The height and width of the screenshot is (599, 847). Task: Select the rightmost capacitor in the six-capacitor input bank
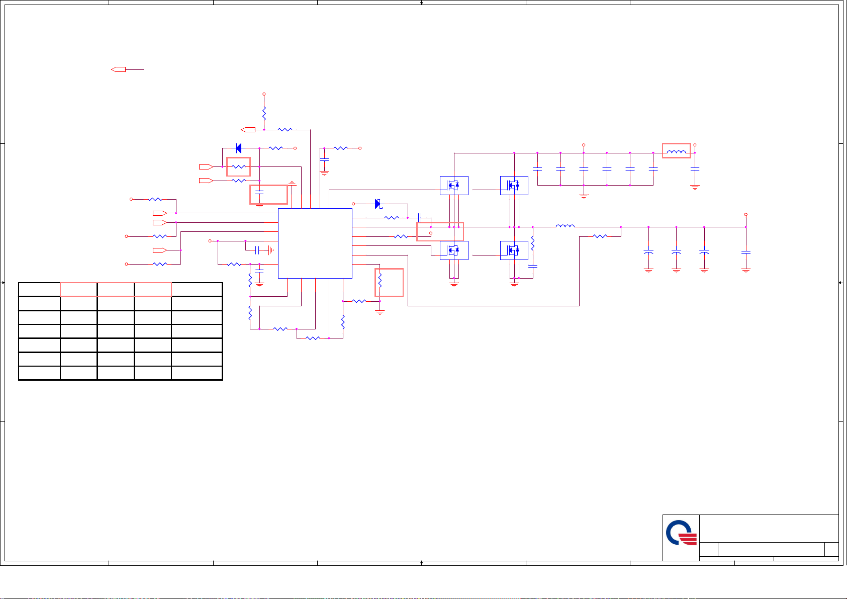pos(653,169)
